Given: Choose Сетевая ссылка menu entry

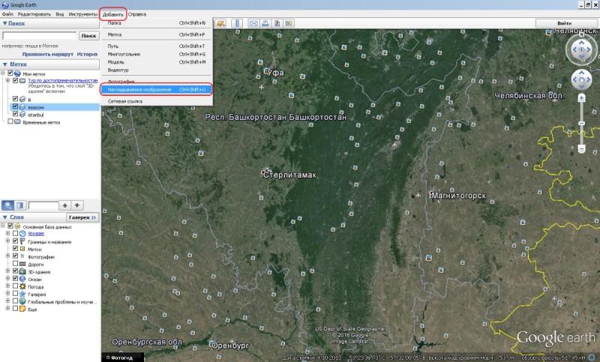Looking at the screenshot, I should [157, 101].
